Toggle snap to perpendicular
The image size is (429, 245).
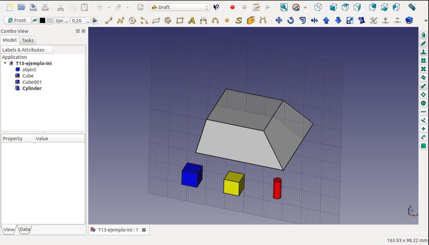tap(423, 52)
